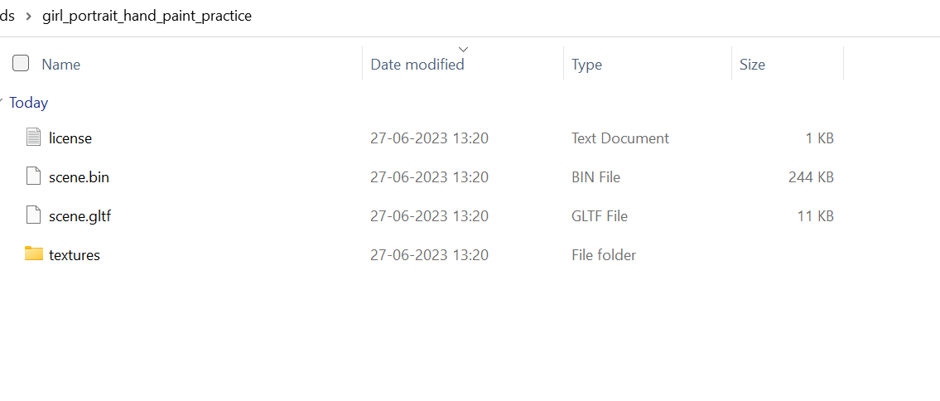This screenshot has width=940, height=401.
Task: Click the license text document icon
Action: click(x=34, y=138)
